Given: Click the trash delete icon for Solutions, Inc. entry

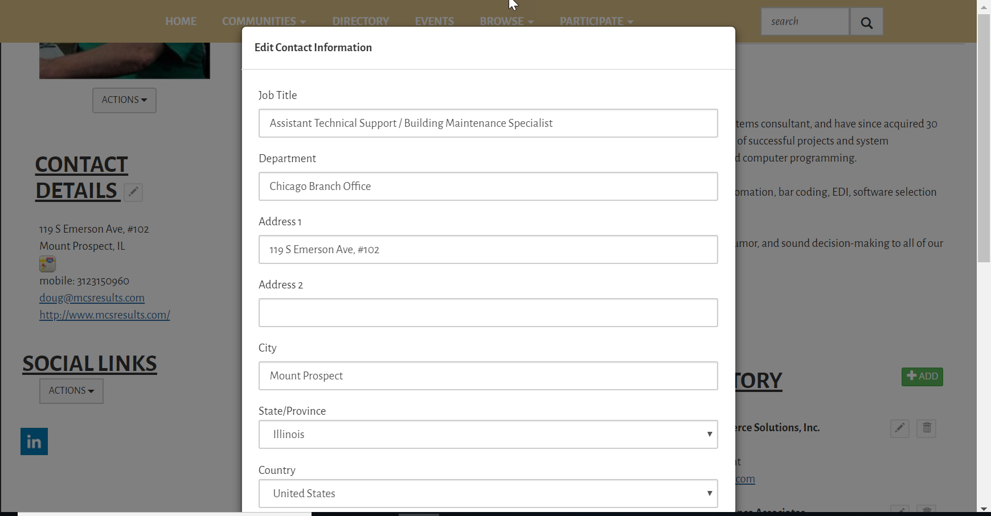Looking at the screenshot, I should (927, 428).
